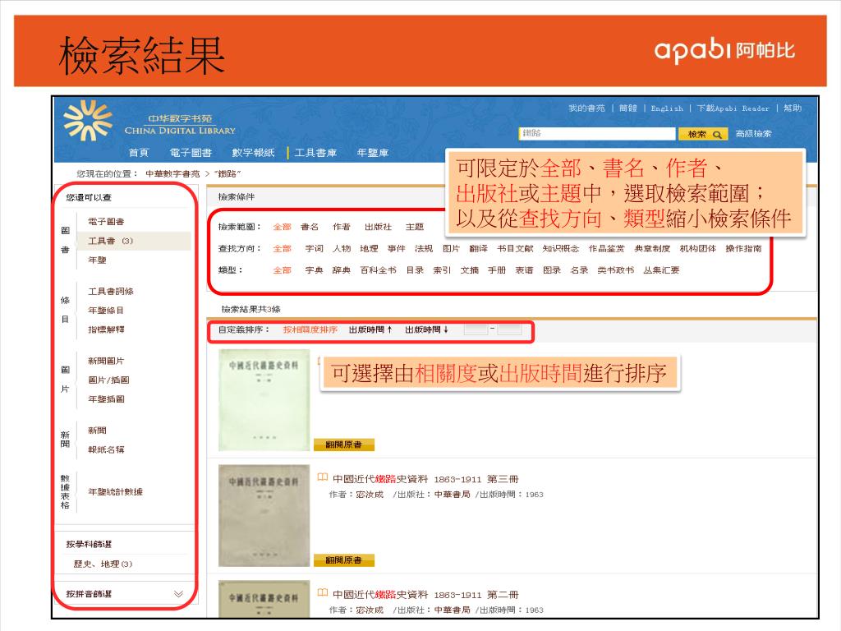Sort results 按相關度排序
Screen dimensions: 841x631
point(310,329)
